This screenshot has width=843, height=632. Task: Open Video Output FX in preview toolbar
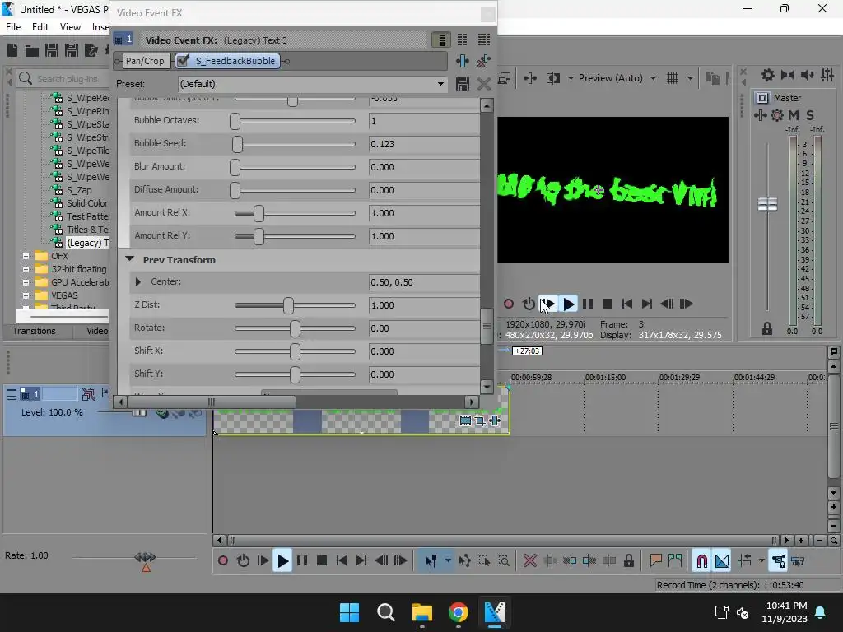click(530, 78)
